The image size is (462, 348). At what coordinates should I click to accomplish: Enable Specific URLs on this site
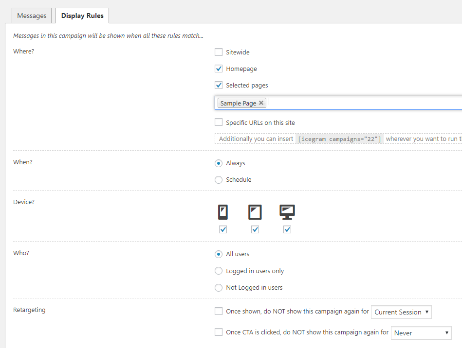tap(219, 122)
